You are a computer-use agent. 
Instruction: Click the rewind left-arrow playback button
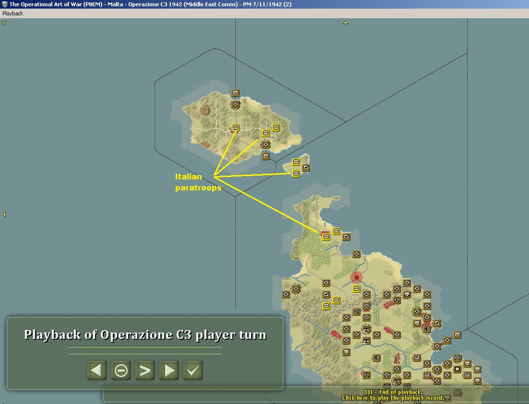[97, 370]
